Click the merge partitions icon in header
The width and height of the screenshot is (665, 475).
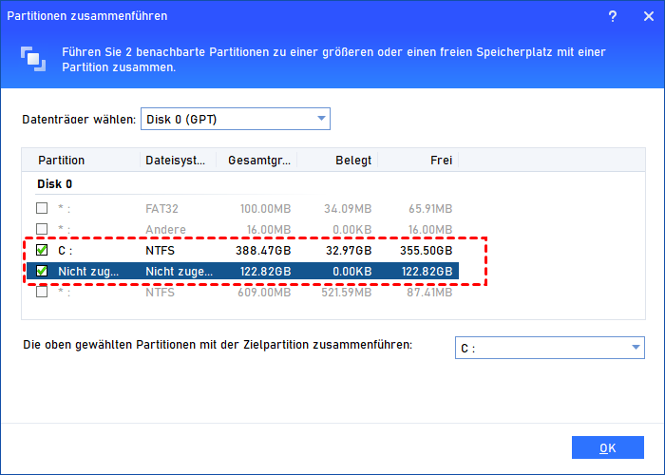click(33, 59)
